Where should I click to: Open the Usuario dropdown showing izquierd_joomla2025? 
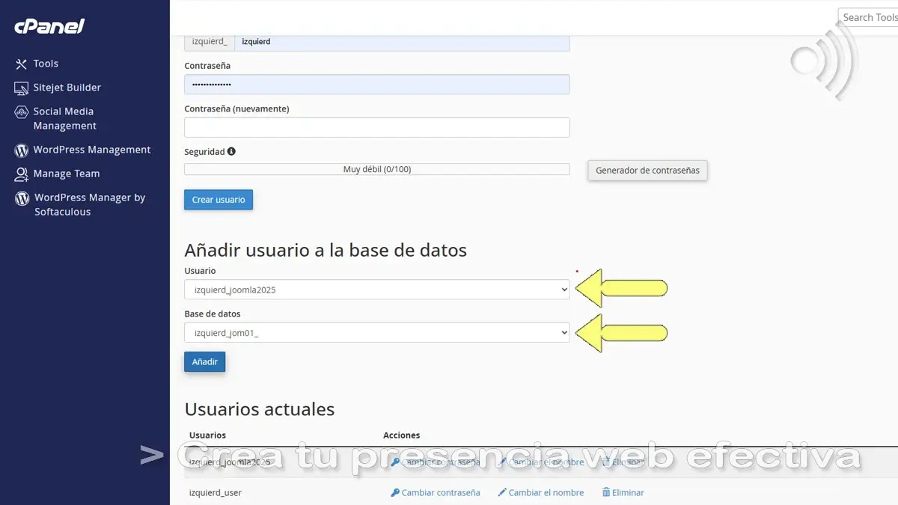click(376, 290)
